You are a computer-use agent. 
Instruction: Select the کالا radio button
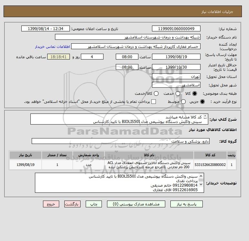(195, 93)
